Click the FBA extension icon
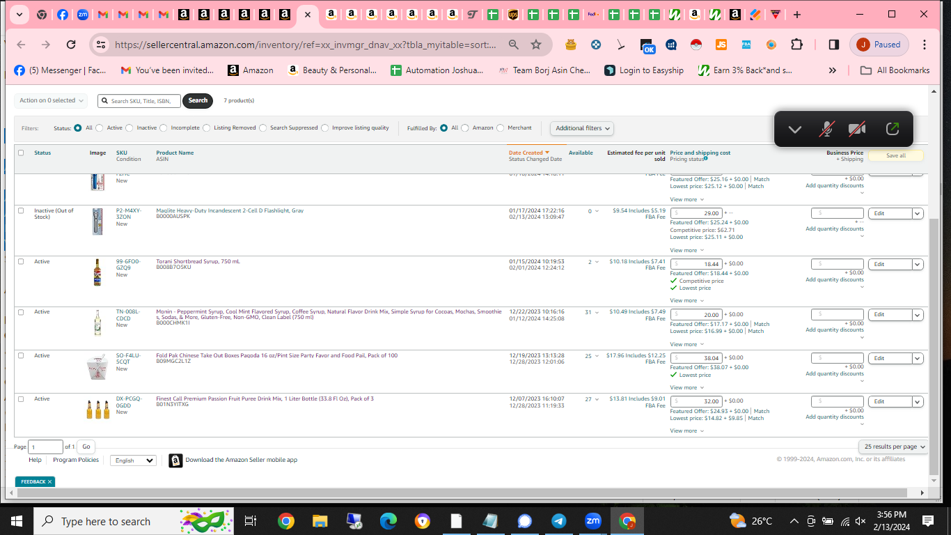The image size is (951, 535). pos(746,45)
